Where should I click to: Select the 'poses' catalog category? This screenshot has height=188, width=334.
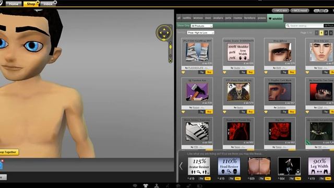pyautogui.click(x=261, y=18)
